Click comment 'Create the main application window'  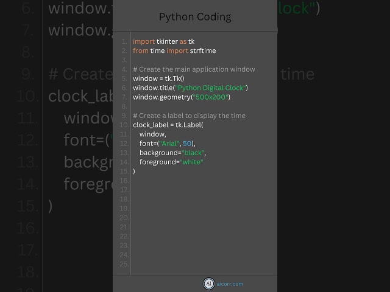click(x=194, y=69)
